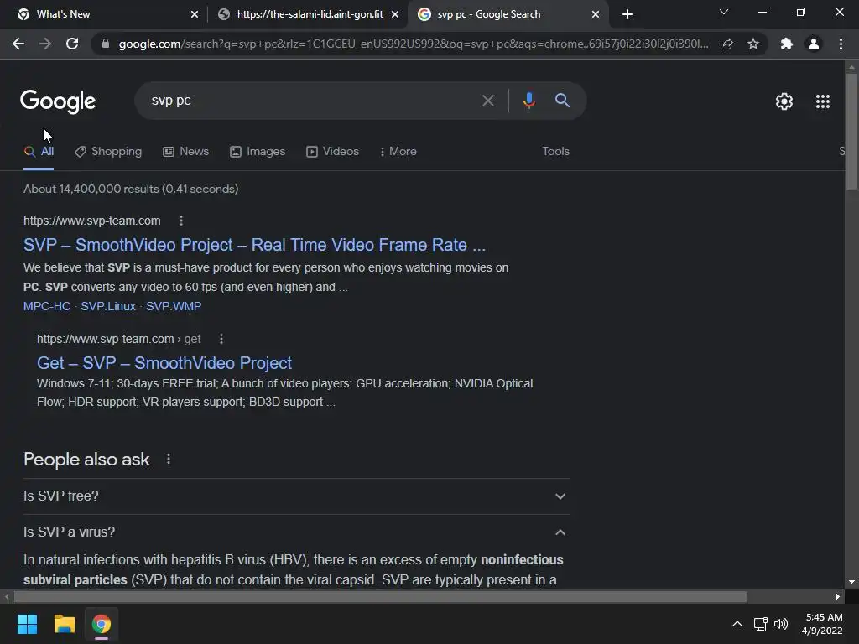859x644 pixels.
Task: Click the vertical scrollbar thumb
Action: pos(851,132)
